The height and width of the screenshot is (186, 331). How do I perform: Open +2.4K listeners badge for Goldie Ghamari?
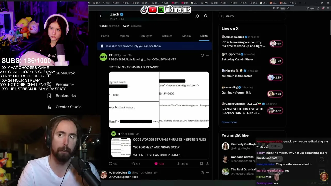275,111
